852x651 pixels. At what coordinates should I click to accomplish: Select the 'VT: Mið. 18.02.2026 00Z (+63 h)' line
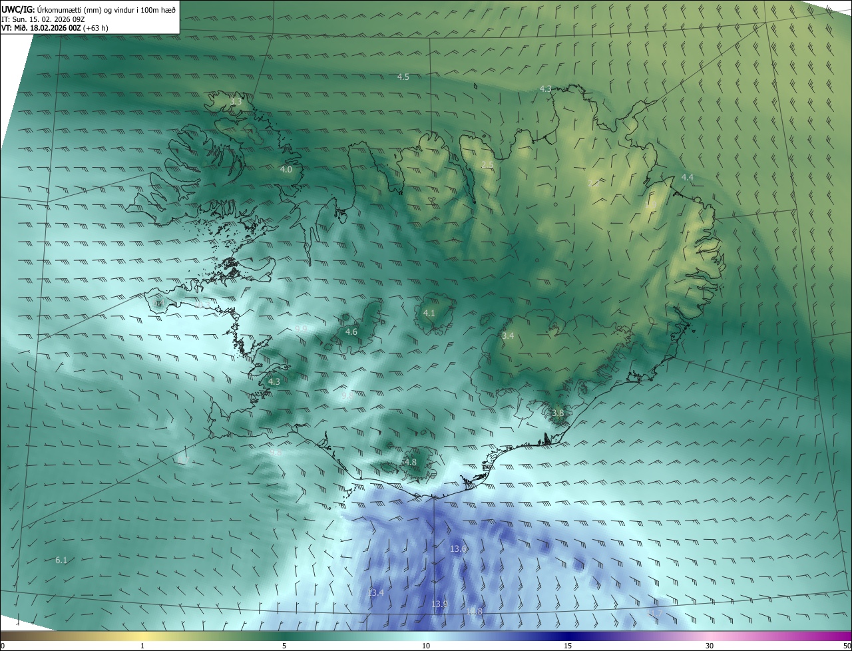coord(55,28)
